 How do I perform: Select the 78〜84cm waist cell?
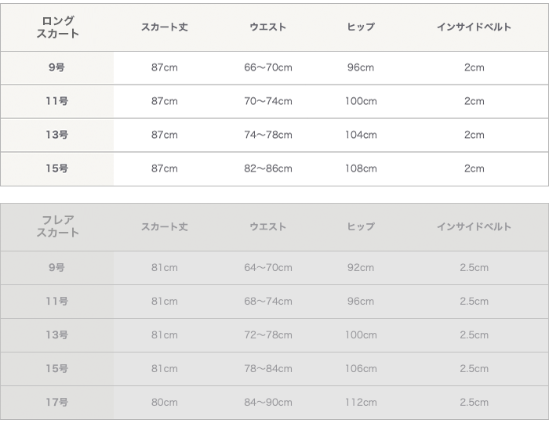coord(268,368)
